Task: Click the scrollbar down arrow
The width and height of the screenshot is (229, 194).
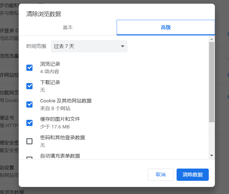Action: point(212,155)
